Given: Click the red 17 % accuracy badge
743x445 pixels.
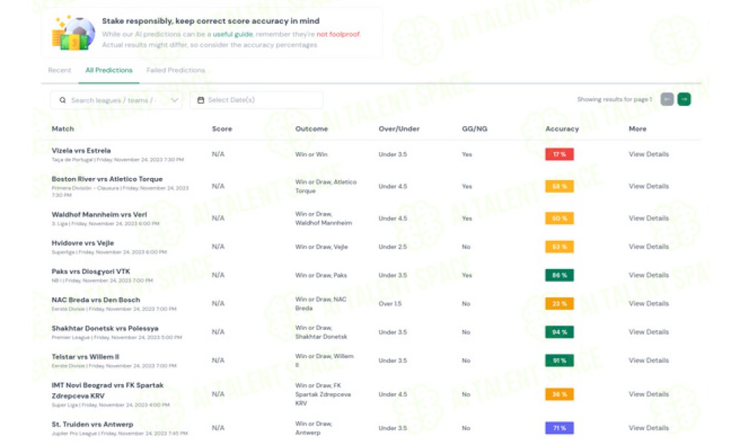Looking at the screenshot, I should pyautogui.click(x=559, y=154).
